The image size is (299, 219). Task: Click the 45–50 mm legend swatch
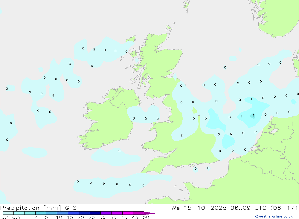[x=139, y=213]
